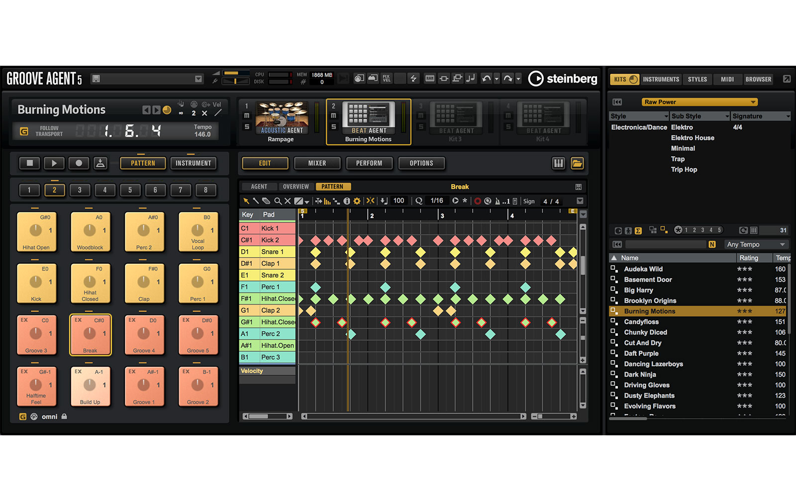The height and width of the screenshot is (501, 796).
Task: Switch to the BROWSER tab
Action: [758, 79]
